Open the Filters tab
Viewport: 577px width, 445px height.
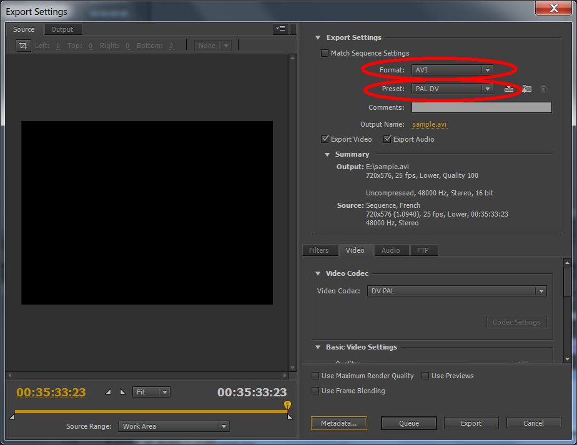click(x=319, y=250)
